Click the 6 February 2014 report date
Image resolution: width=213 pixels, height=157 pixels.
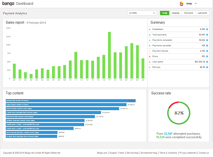click(36, 23)
